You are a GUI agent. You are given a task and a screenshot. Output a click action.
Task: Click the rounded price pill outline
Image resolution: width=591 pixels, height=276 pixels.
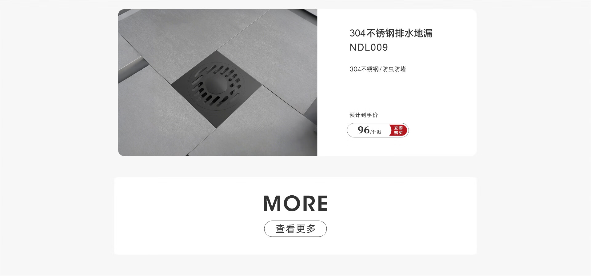[378, 130]
